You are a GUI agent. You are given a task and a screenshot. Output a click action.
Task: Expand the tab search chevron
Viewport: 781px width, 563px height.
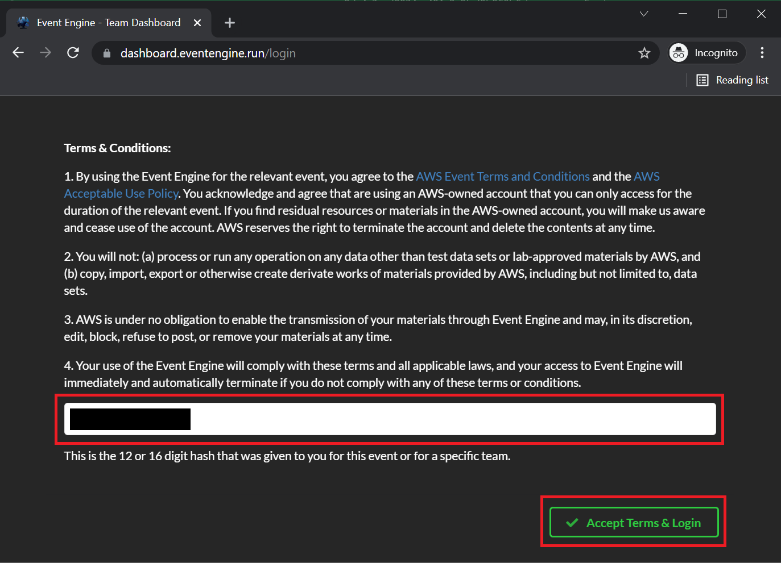pyautogui.click(x=644, y=14)
